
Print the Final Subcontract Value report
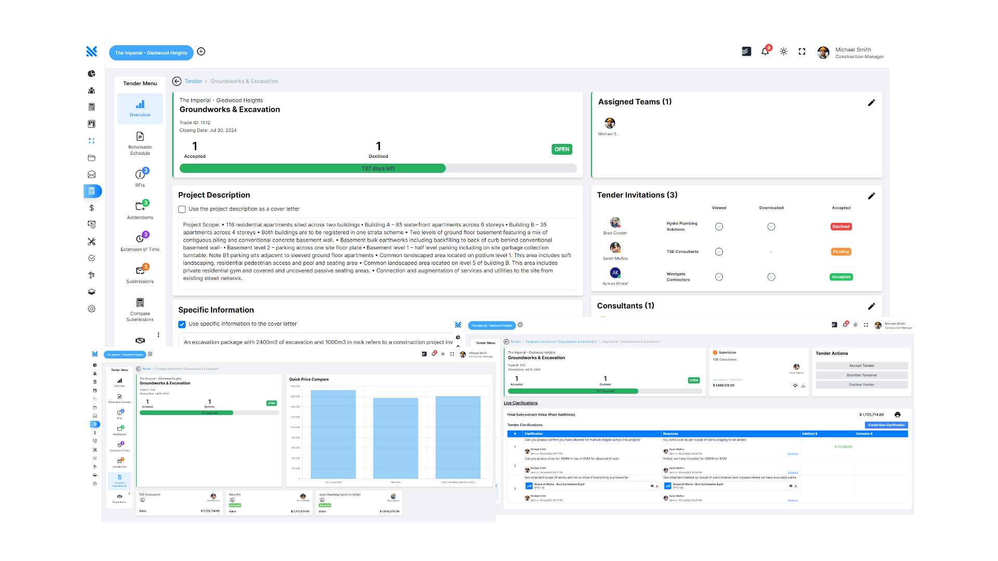[898, 415]
